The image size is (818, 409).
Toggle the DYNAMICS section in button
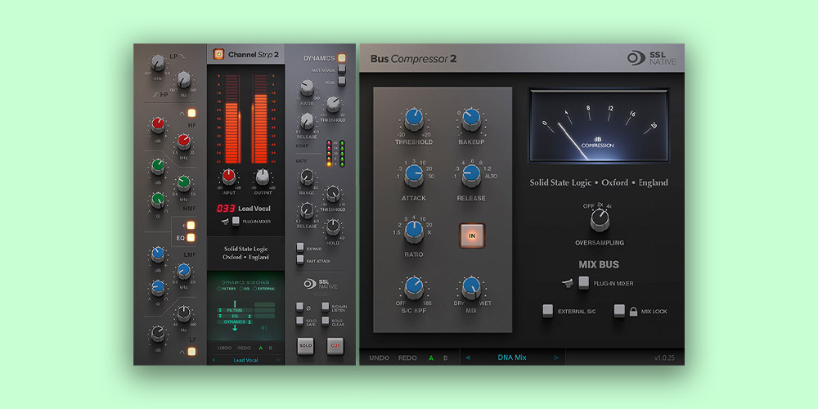tap(342, 58)
